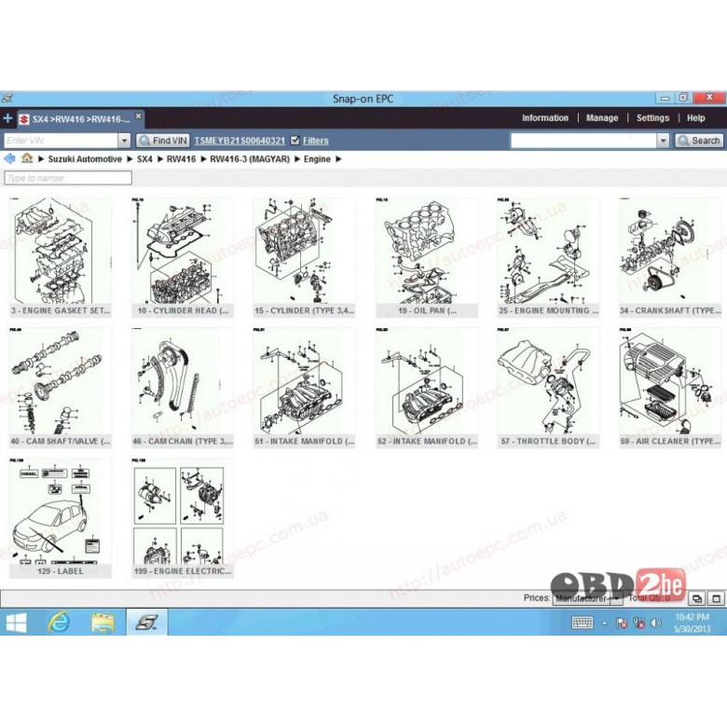This screenshot has height=727, width=727.
Task: Select RW416-3 (MAGYAR) breadcrumb
Action: (x=250, y=159)
